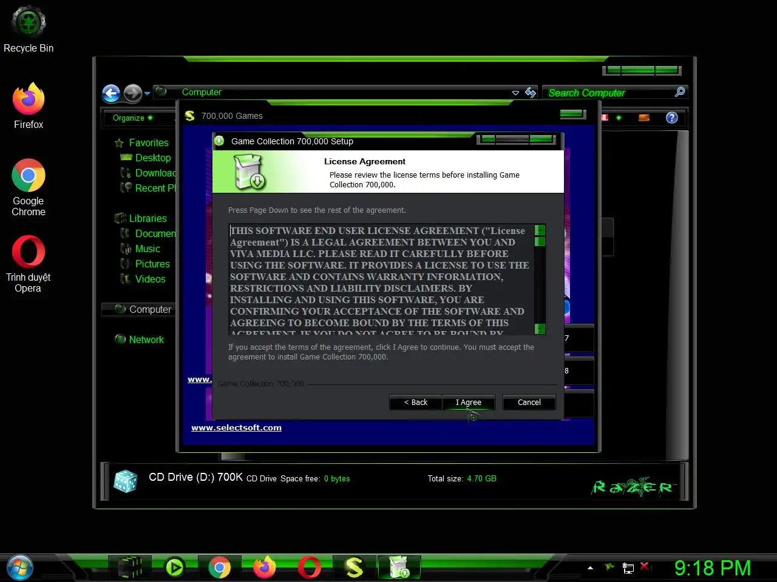The image size is (777, 582).
Task: Click the Computer window caption buttons
Action: click(x=642, y=70)
